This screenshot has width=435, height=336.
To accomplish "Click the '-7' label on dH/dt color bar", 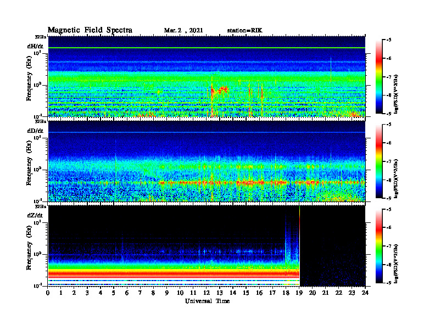I will [x=388, y=77].
